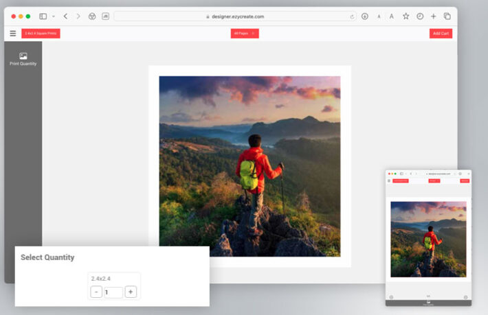488x315 pixels.
Task: Open the hamburger menu in the designer
Action: pos(12,34)
